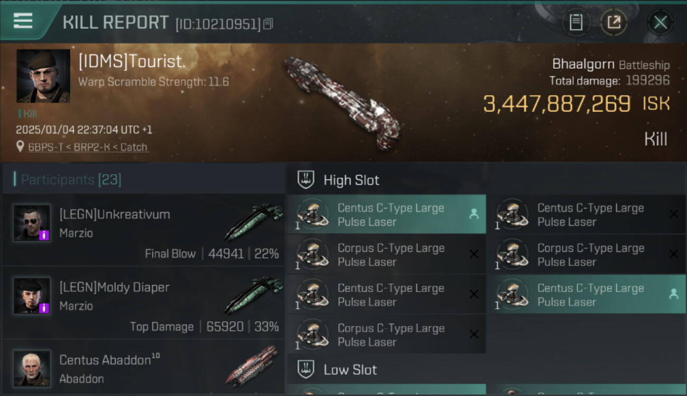This screenshot has width=687, height=396.
Task: Click the Tourist. pilot portrait
Action: [x=43, y=76]
